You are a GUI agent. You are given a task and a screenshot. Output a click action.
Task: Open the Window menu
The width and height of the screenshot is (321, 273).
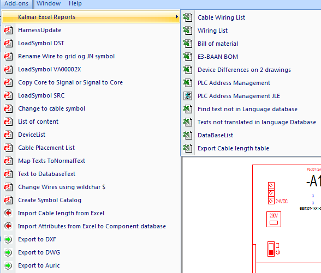[49, 3]
